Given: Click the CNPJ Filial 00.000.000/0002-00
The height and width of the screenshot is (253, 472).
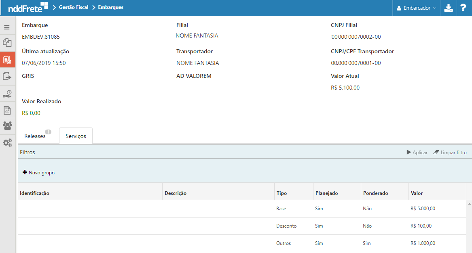Looking at the screenshot, I should [x=356, y=37].
